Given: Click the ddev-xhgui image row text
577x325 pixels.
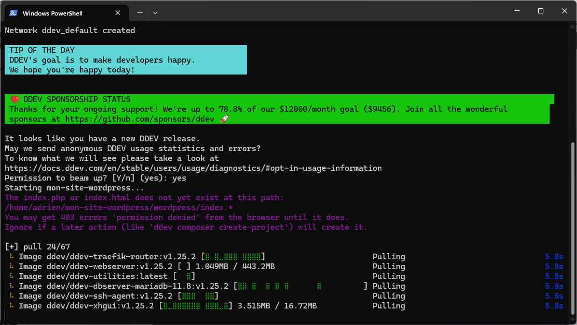Looking at the screenshot, I should pos(86,306).
